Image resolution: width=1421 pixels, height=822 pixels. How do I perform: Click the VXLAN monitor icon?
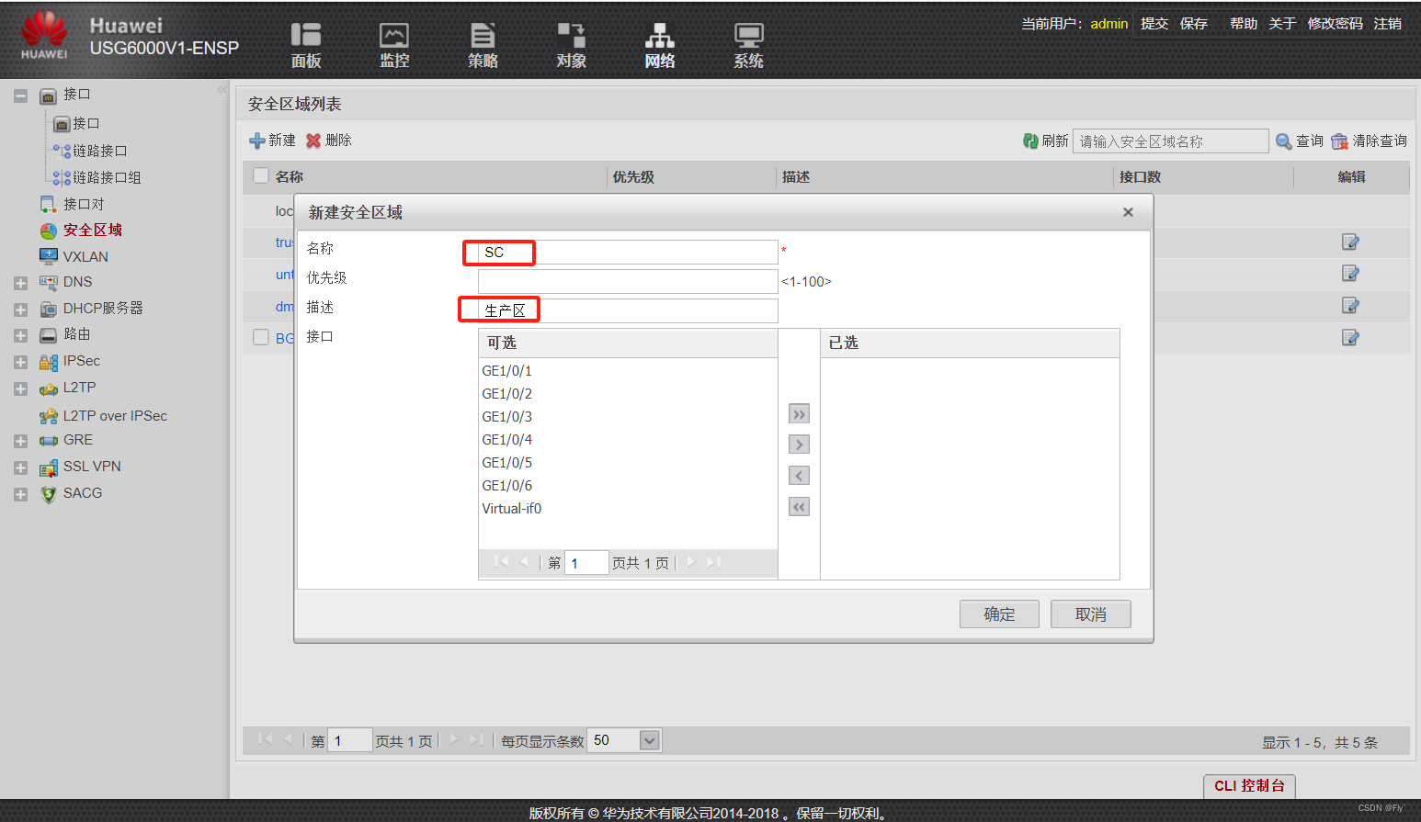(x=49, y=256)
